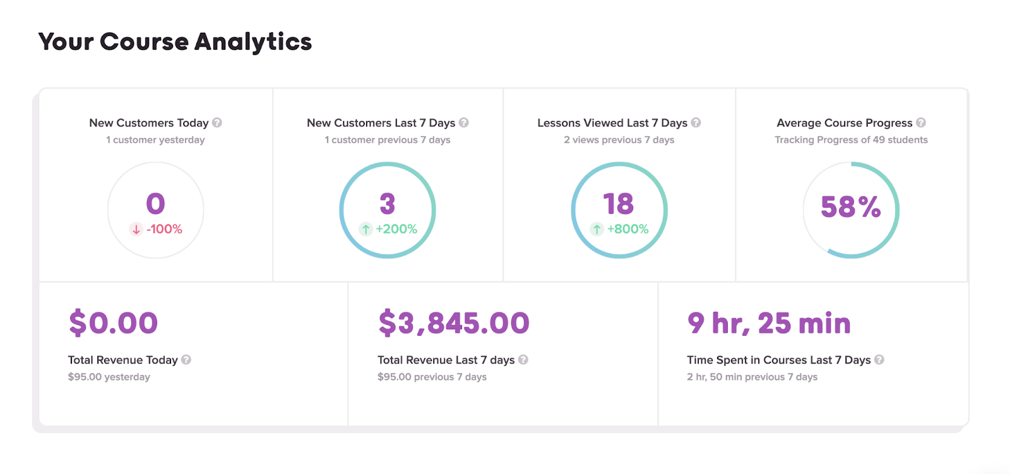Screen dimensions: 1010x474
Task: Open help tooltip for New Customers Last 7 Days
Action: [x=464, y=122]
